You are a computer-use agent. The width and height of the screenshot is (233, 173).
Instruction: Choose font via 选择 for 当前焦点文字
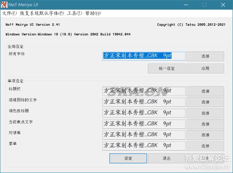coord(205,124)
